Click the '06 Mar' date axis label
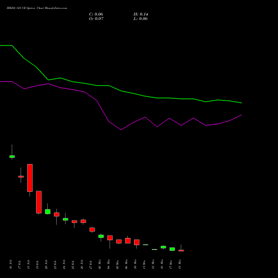Screen dimensions: 278x278 (126, 264)
